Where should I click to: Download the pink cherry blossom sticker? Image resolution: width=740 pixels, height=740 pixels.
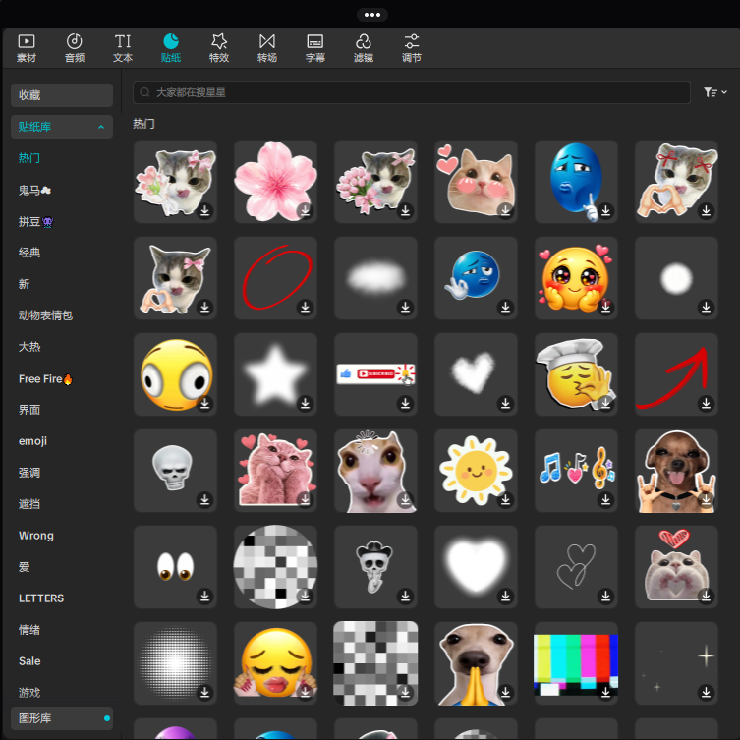click(x=306, y=210)
